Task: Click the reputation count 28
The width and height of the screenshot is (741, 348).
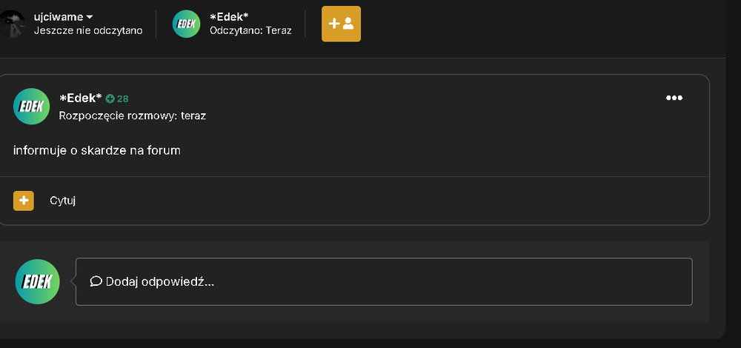Action: [122, 98]
